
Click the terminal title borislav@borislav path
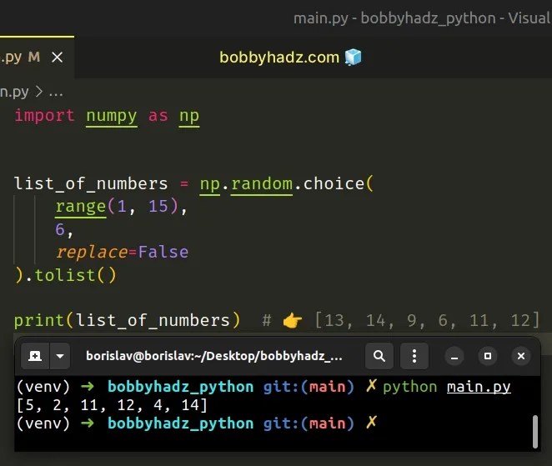point(214,356)
